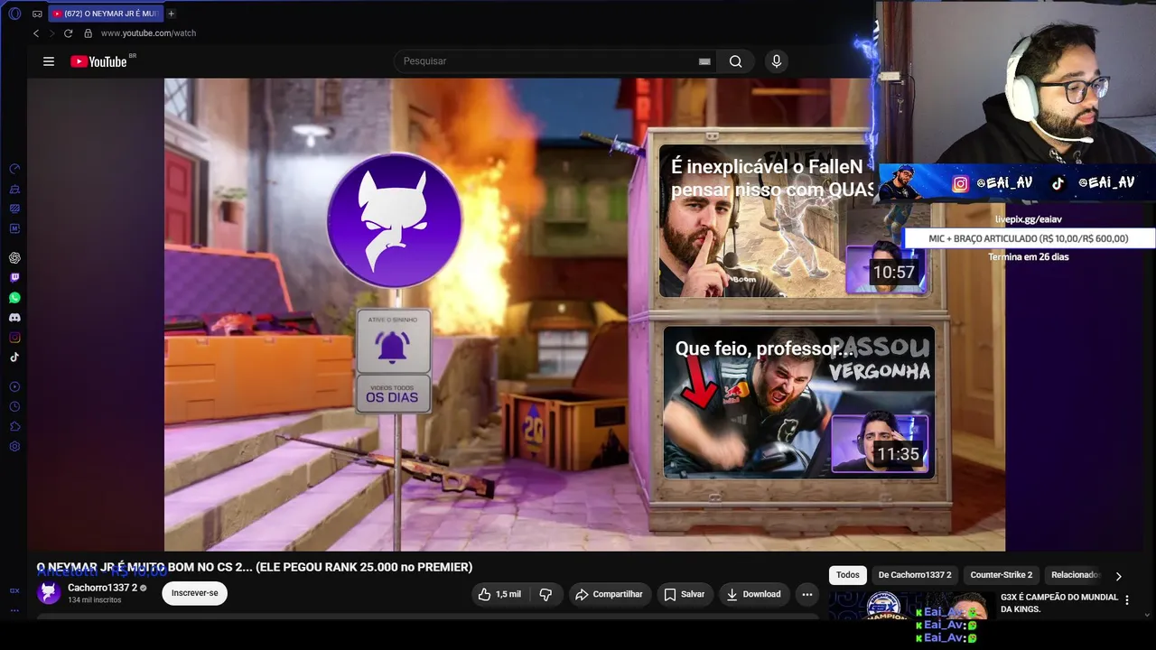Image resolution: width=1156 pixels, height=650 pixels.
Task: Open options menu for G3X recommended video
Action: tap(1126, 599)
